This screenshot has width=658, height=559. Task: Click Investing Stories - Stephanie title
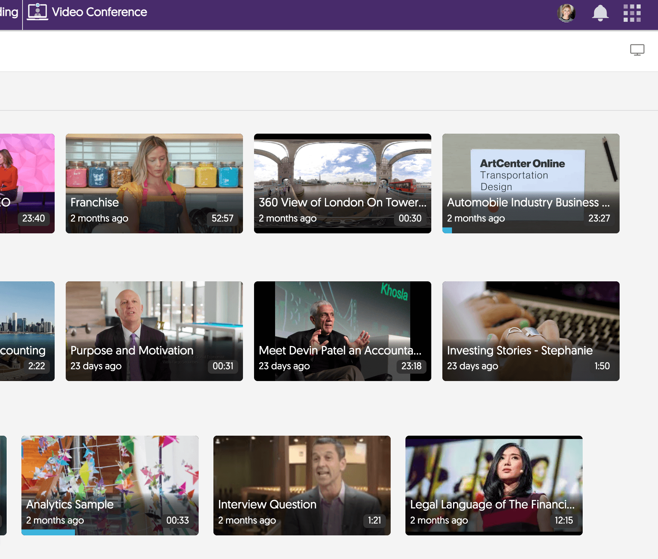(x=520, y=350)
